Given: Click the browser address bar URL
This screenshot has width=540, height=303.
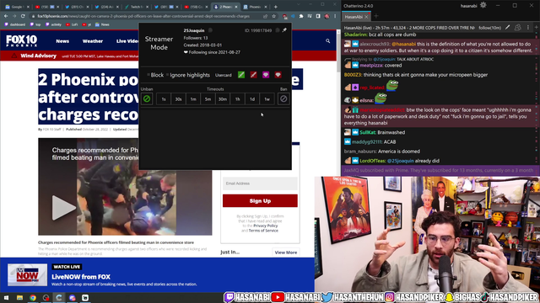Looking at the screenshot, I should 143,16.
